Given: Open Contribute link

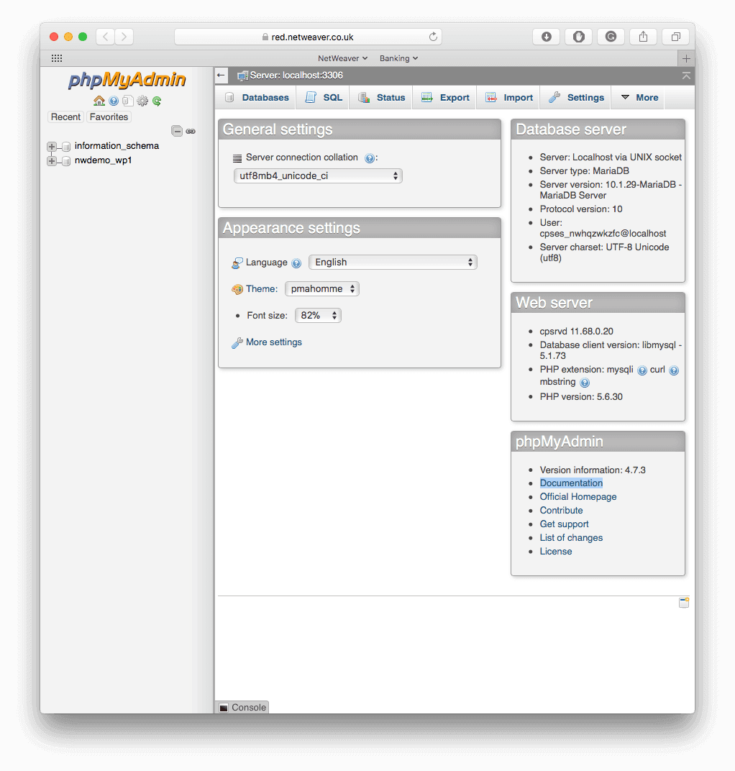Looking at the screenshot, I should (562, 511).
